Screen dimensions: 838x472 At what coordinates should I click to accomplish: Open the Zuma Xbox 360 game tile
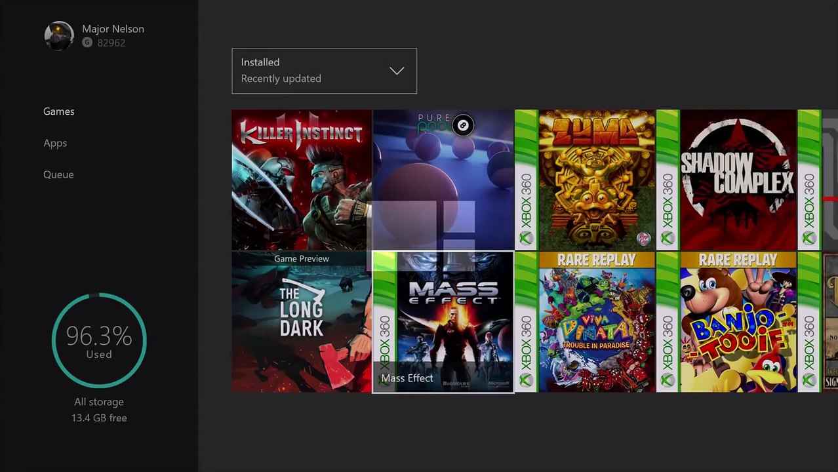[585, 180]
